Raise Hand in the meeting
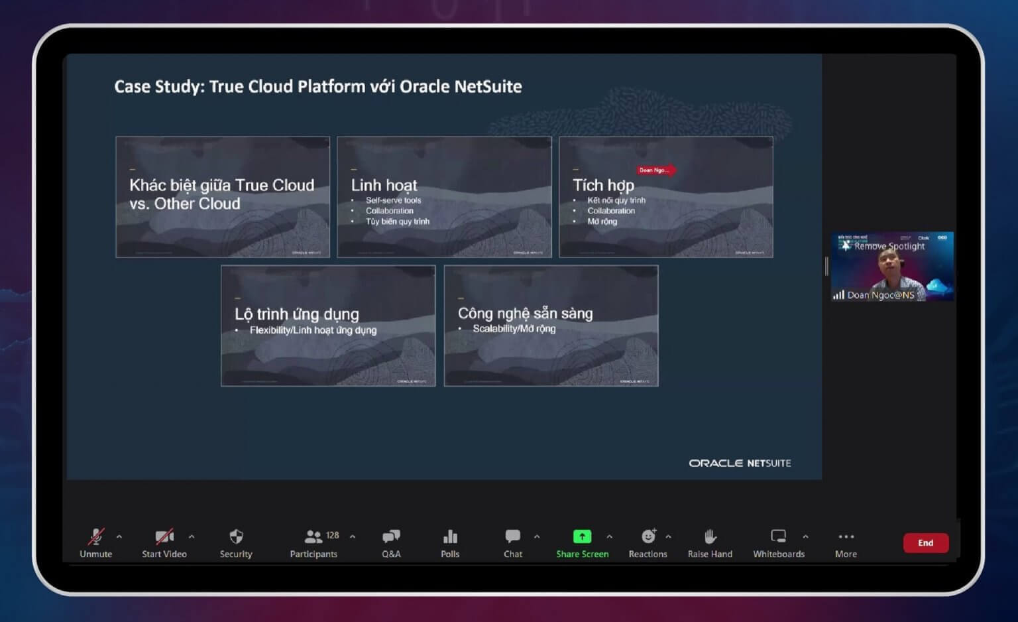 710,543
